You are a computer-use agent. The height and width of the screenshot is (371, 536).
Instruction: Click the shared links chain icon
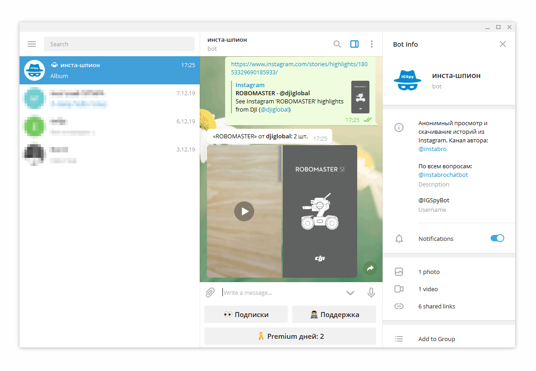(x=399, y=306)
